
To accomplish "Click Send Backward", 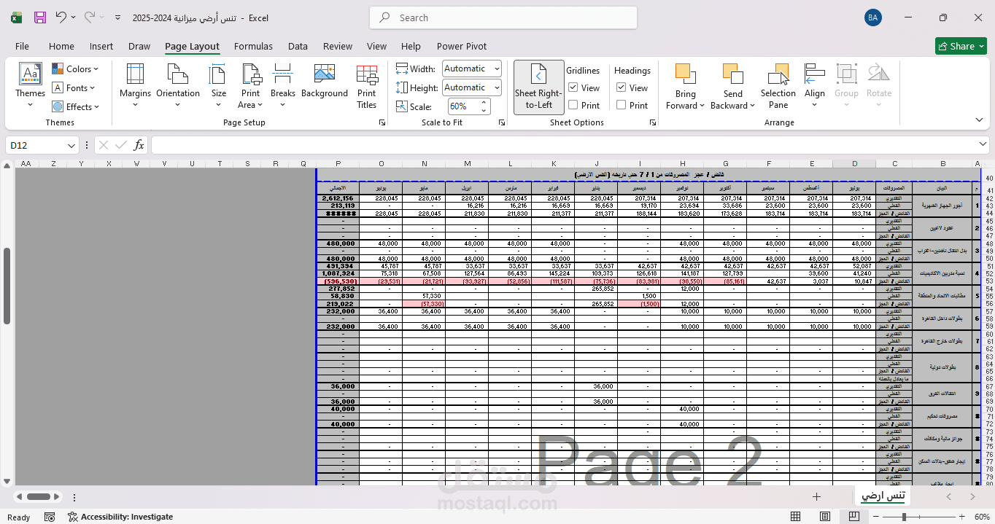I will point(732,86).
